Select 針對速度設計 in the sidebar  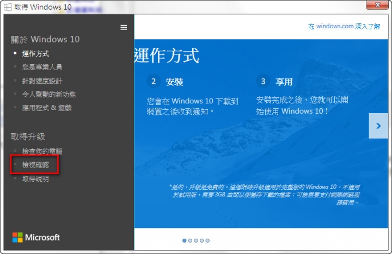(42, 80)
